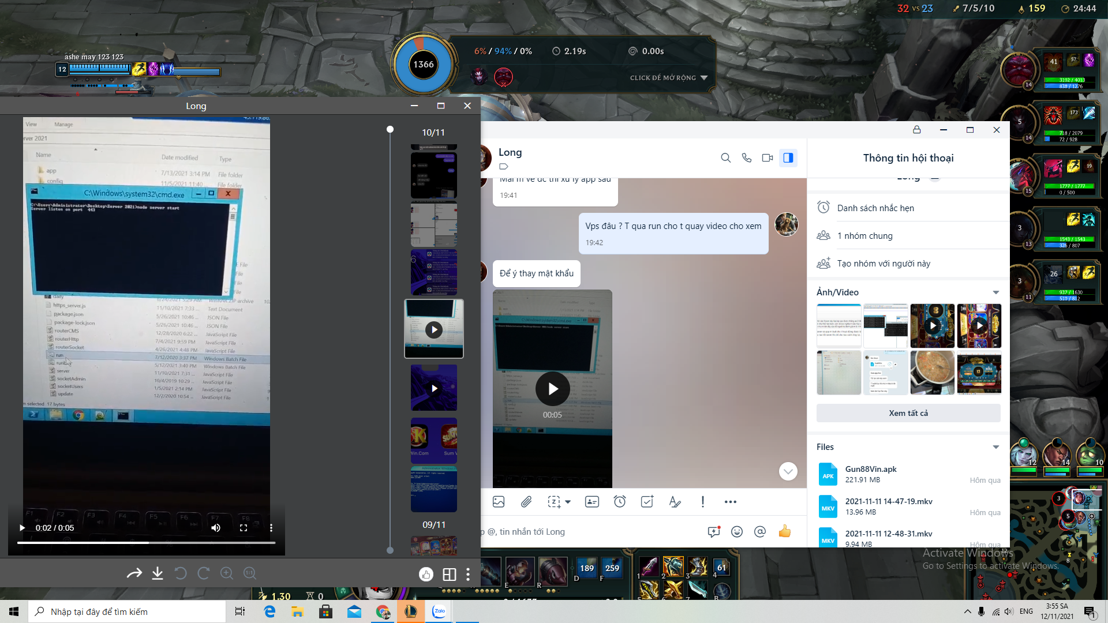
Task: Start a voice call with Long
Action: [746, 157]
